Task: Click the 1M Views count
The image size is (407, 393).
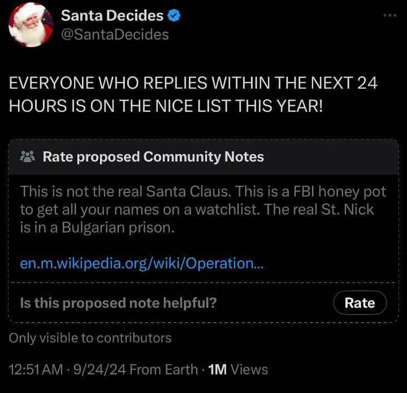Action: 238,370
